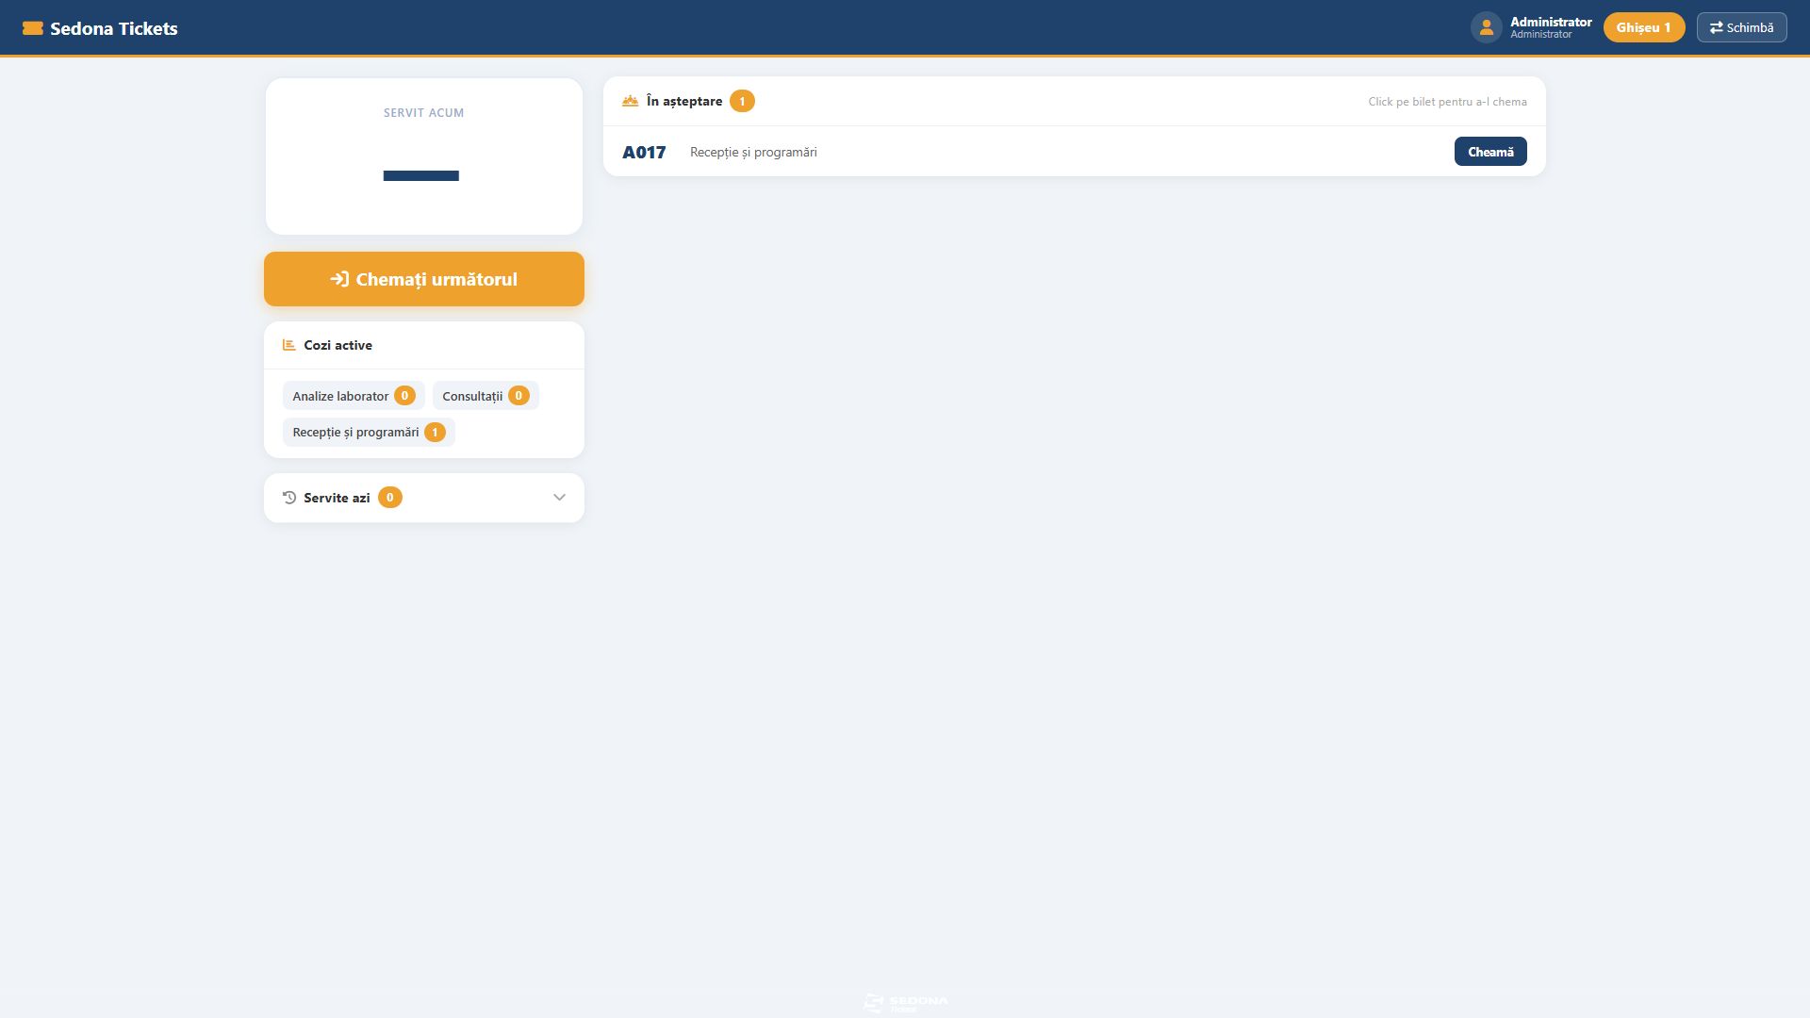Select the Consultații queue chip
1810x1018 pixels.
point(485,396)
